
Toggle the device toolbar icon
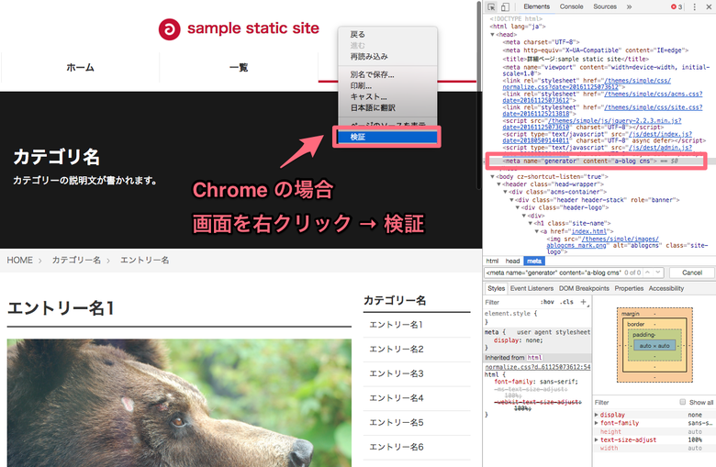pos(505,6)
